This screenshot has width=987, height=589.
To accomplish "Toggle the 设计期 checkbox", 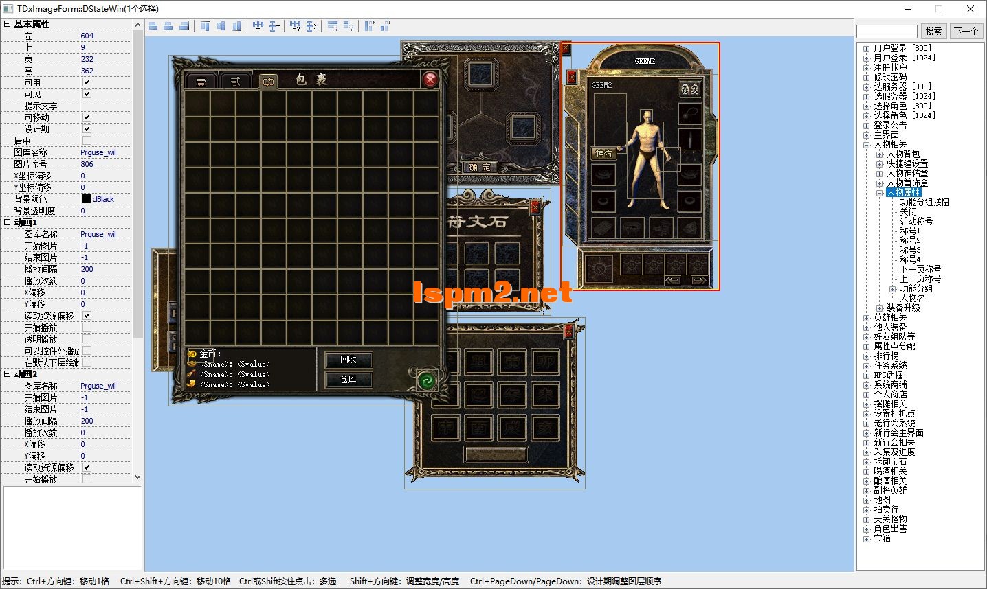I will [x=87, y=129].
